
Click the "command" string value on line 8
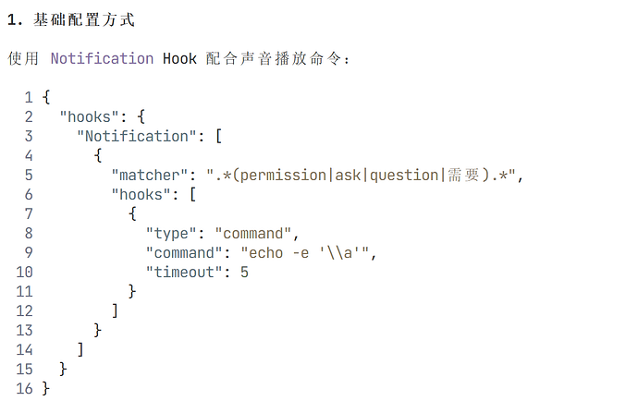pyautogui.click(x=253, y=234)
